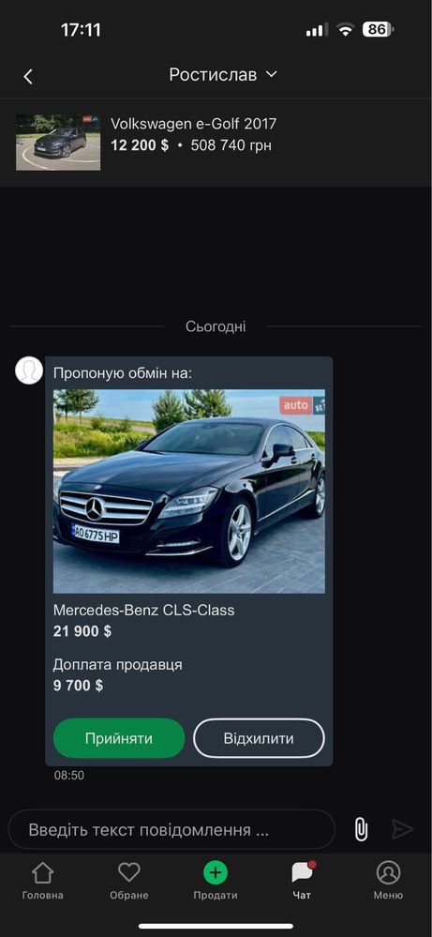Go to Головна home tab
432x937 pixels.
point(42,880)
